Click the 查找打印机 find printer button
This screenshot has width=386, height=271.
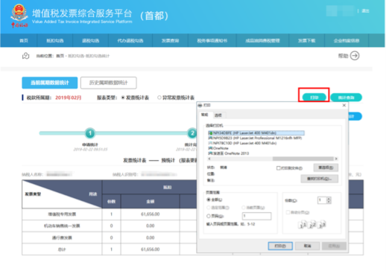pyautogui.click(x=320, y=179)
